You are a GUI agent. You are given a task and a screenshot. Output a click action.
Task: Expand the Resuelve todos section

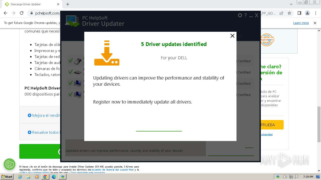pos(43,132)
